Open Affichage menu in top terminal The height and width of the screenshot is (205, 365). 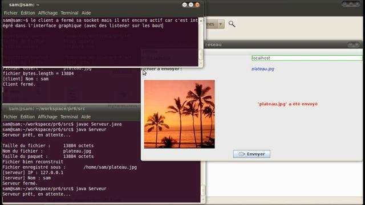(48, 13)
